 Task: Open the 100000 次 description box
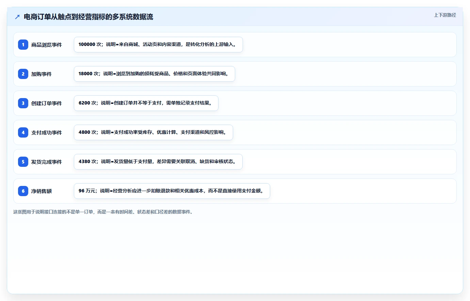point(158,45)
